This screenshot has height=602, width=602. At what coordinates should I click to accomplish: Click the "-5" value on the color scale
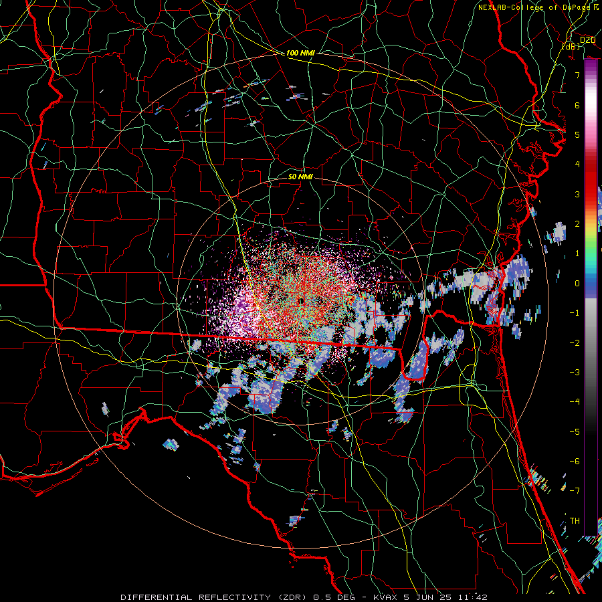pos(575,431)
